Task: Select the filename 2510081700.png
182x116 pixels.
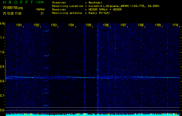Action: click(x=13, y=8)
